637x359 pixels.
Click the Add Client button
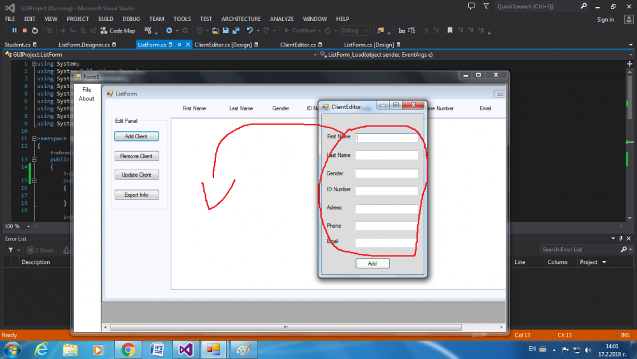coord(136,136)
